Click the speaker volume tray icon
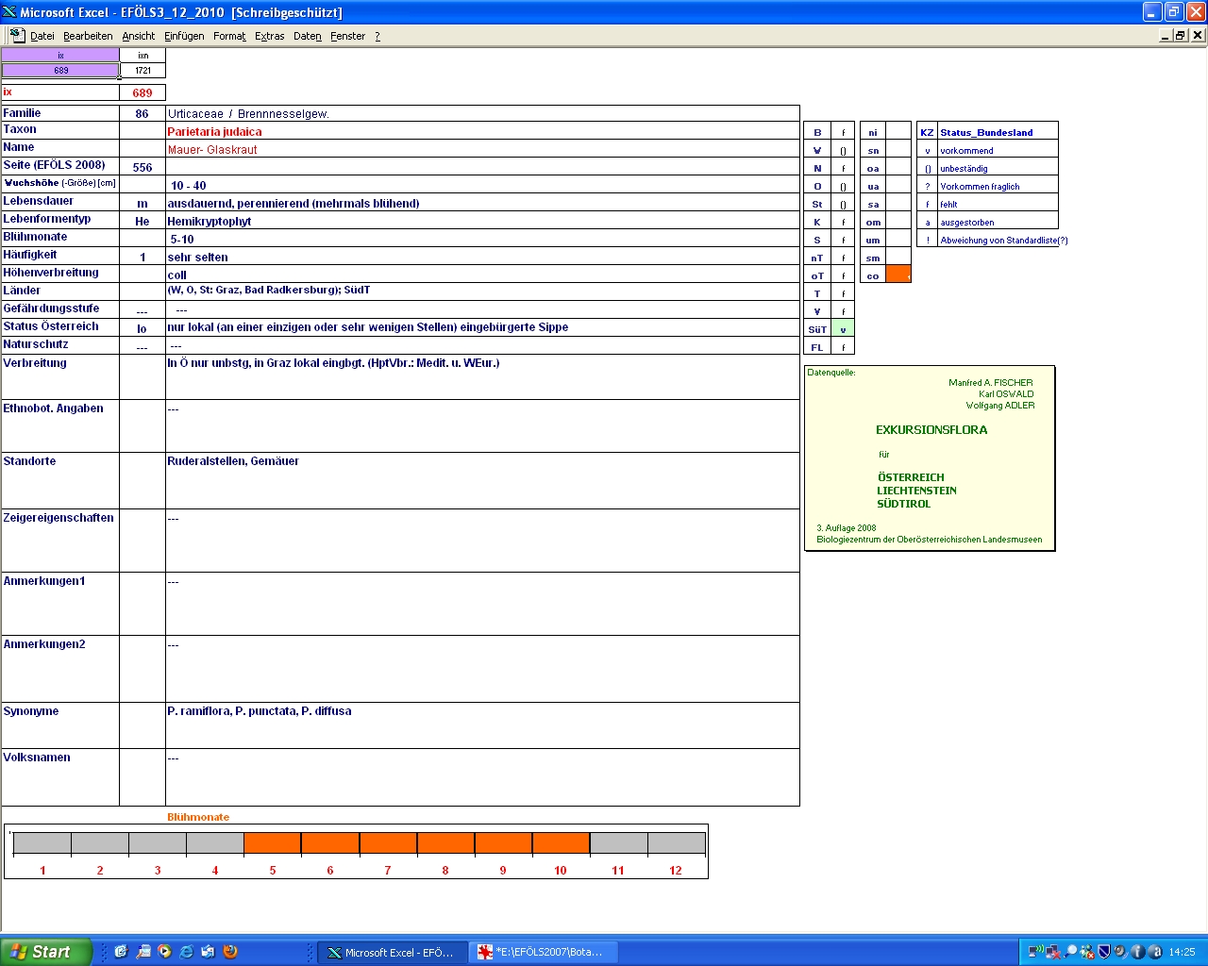This screenshot has width=1208, height=966. pyautogui.click(x=1120, y=952)
